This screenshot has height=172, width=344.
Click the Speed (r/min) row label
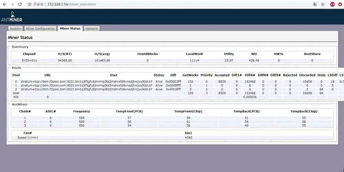coord(28,138)
